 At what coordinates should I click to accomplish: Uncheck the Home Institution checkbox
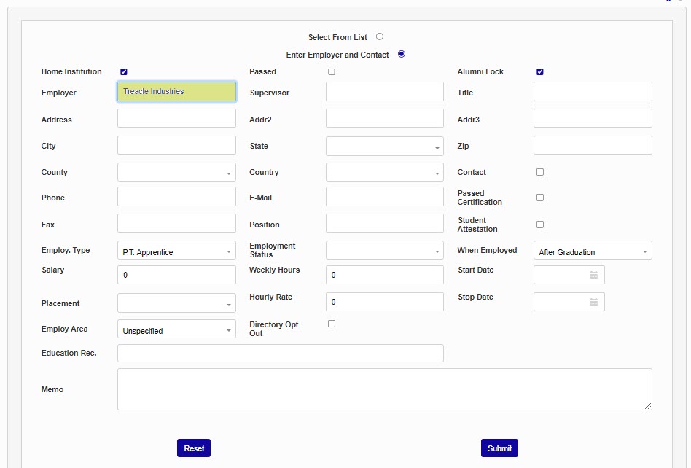[124, 71]
